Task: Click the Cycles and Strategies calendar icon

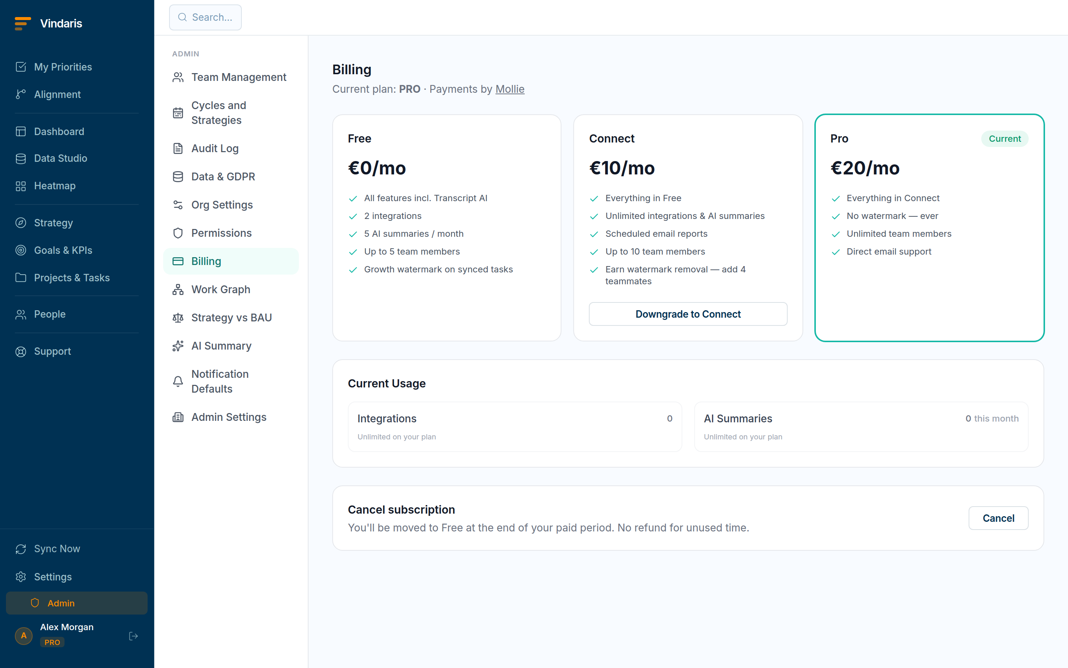Action: (178, 113)
